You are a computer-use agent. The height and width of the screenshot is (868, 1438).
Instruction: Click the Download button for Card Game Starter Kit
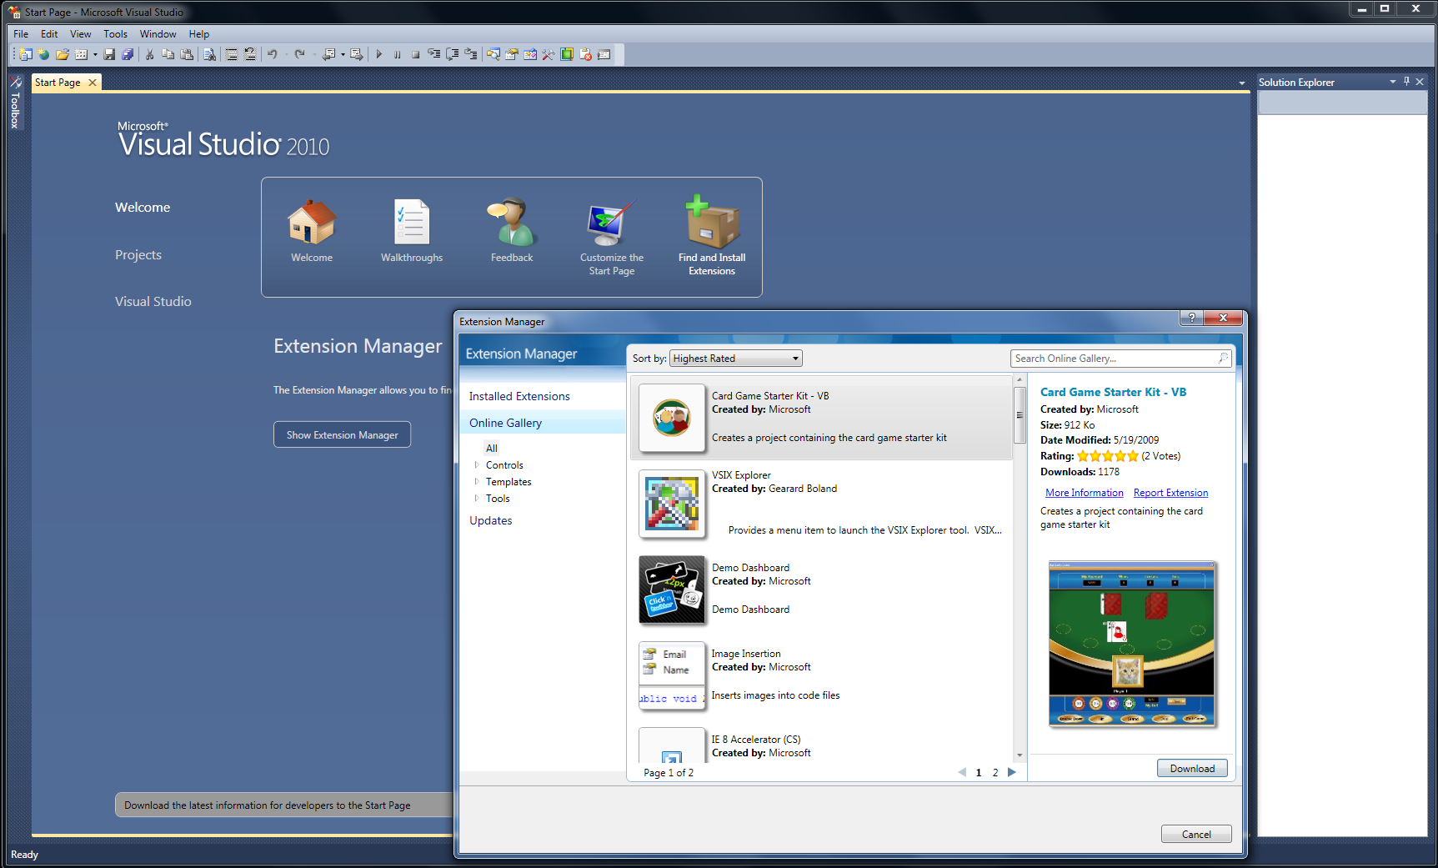tap(1192, 769)
